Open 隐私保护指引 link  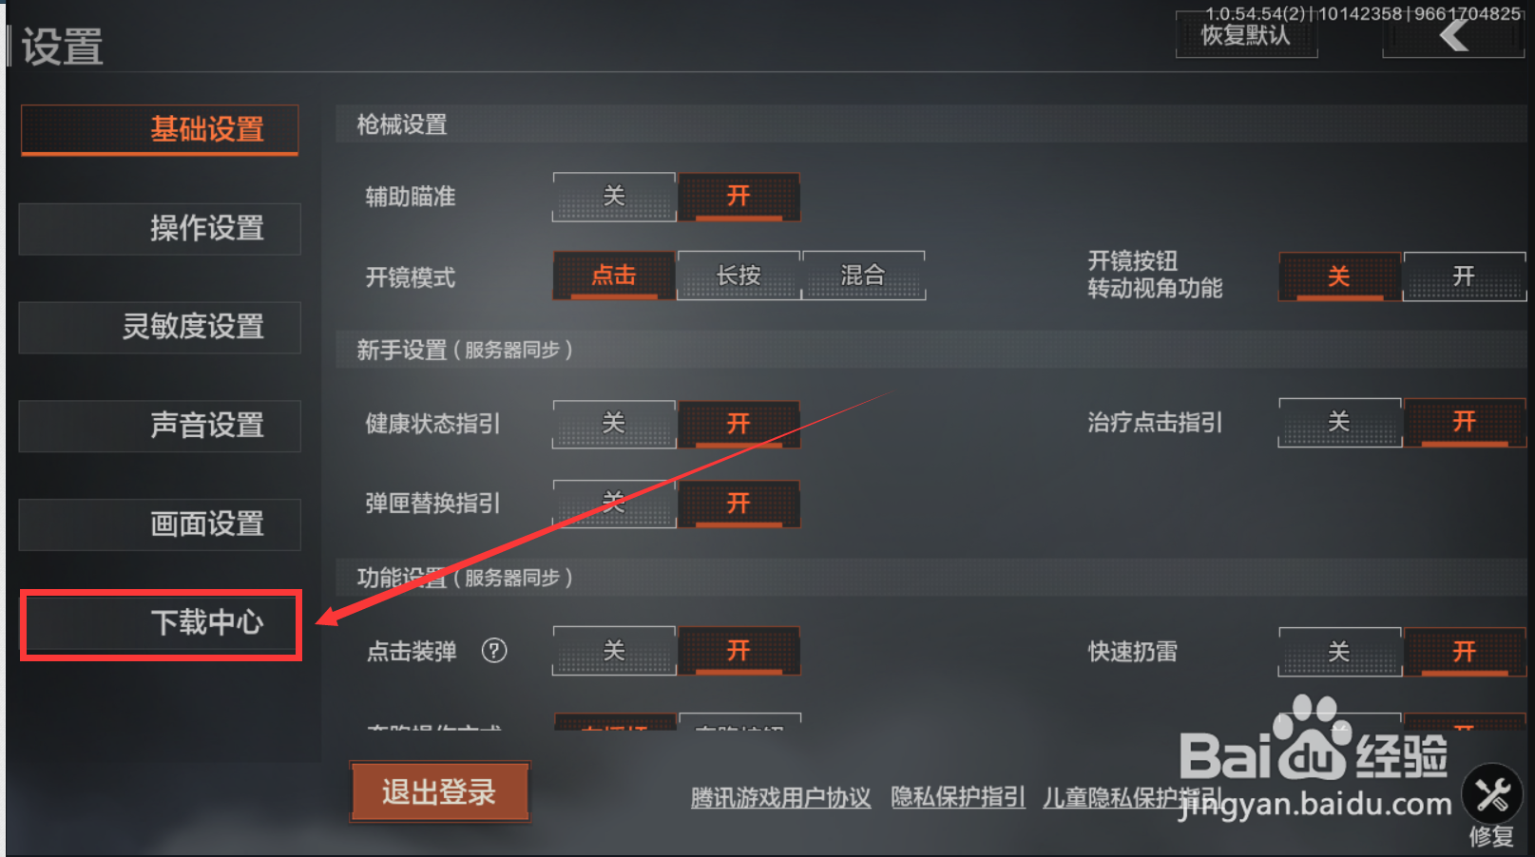pyautogui.click(x=957, y=797)
